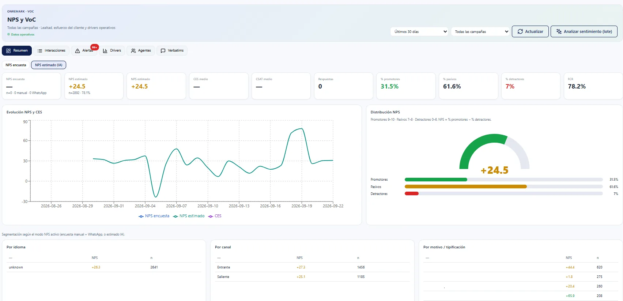Click the Evolución NPS y CES chart title

pyautogui.click(x=24, y=112)
